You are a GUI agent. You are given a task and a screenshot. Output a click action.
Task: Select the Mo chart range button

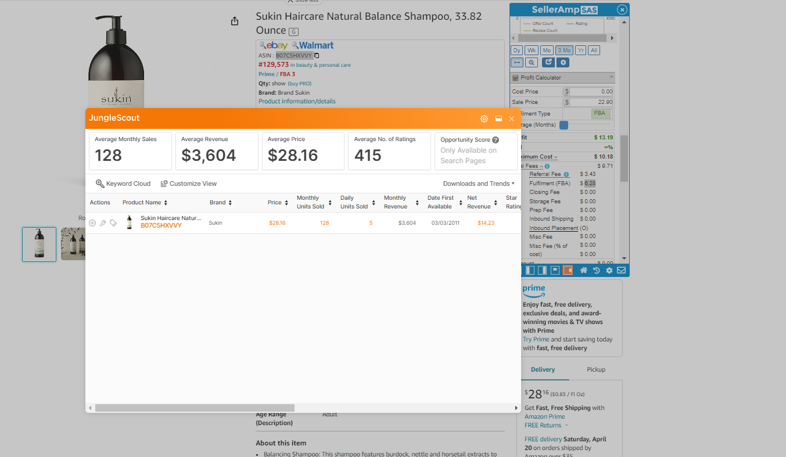tap(547, 51)
